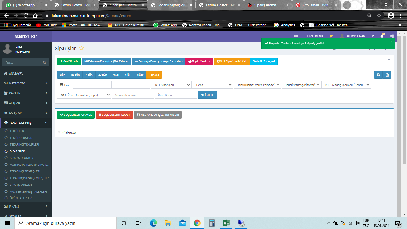Expand CARİLER sidebar menu
This screenshot has width=407, height=229.
click(x=26, y=93)
